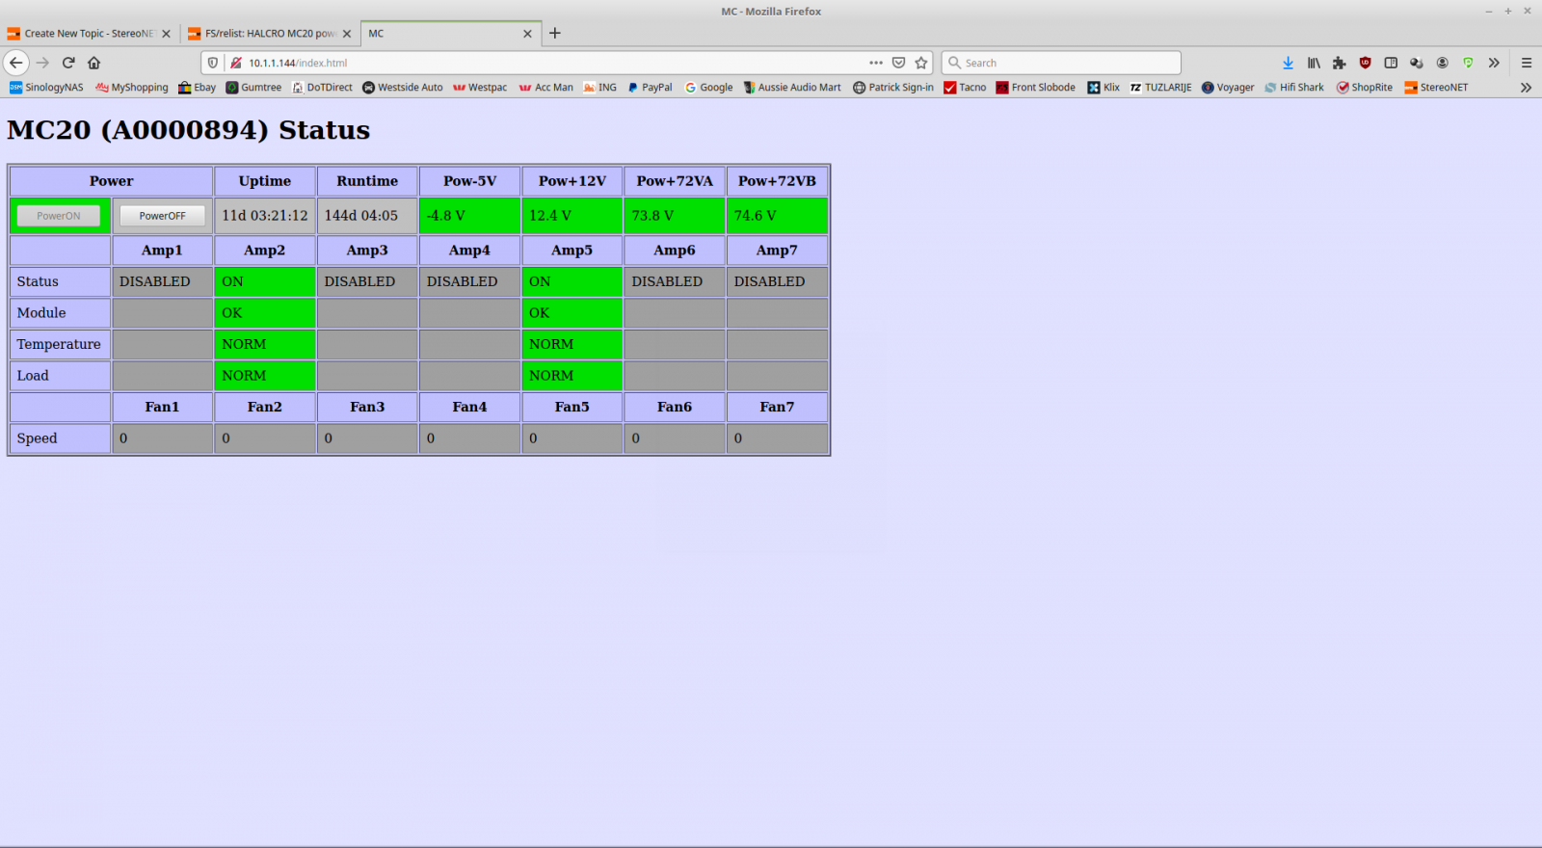Image resolution: width=1542 pixels, height=848 pixels.
Task: Show more bookmarks with the chevron
Action: click(1526, 88)
